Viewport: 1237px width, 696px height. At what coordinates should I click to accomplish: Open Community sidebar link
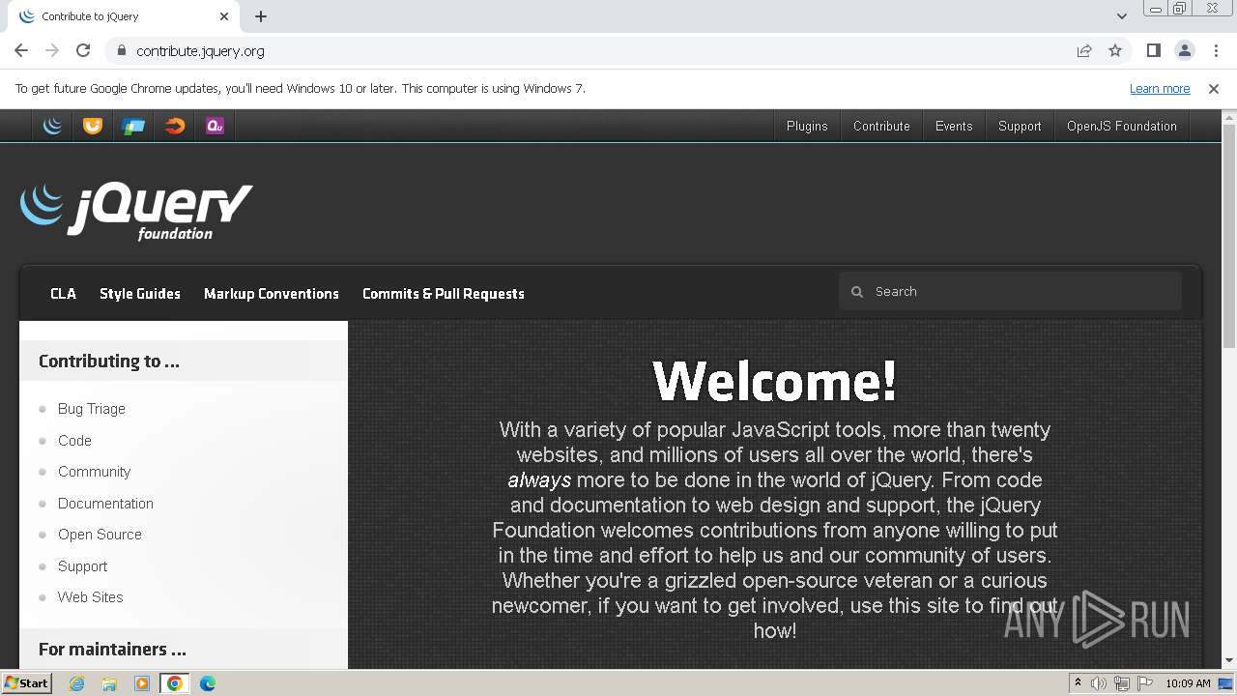pos(94,472)
